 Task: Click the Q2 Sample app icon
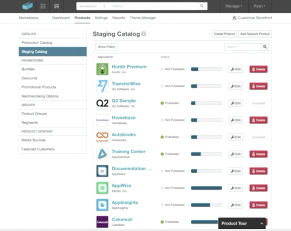tap(103, 103)
